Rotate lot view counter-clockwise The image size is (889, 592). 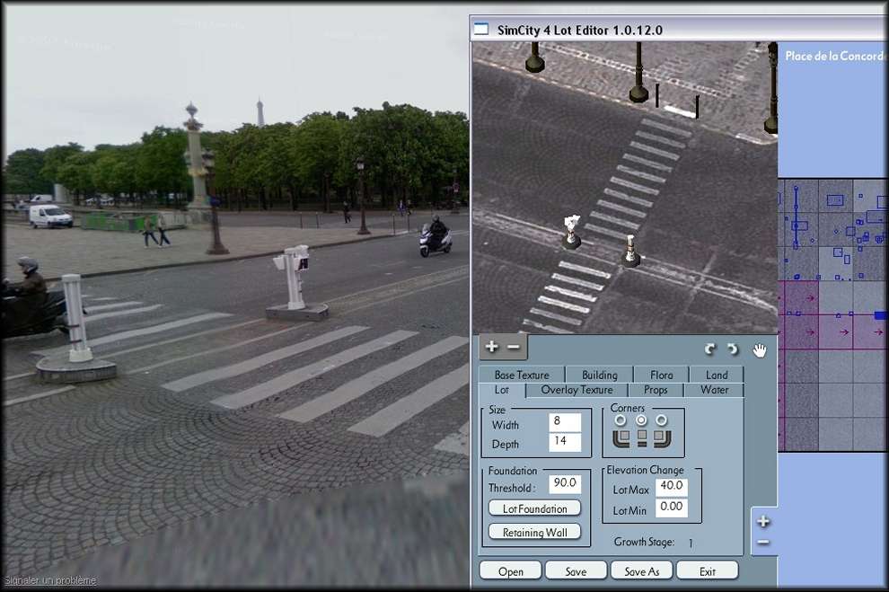click(732, 349)
